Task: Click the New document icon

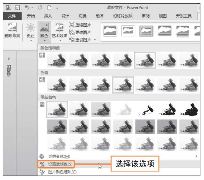Action: 49,8
